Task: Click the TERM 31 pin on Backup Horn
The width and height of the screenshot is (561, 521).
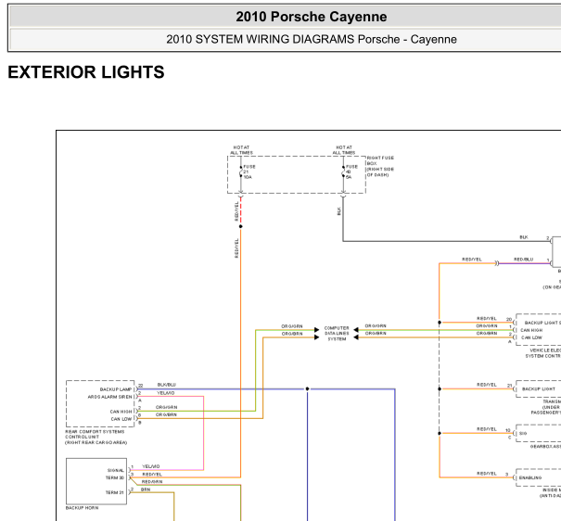Action: 115,492
